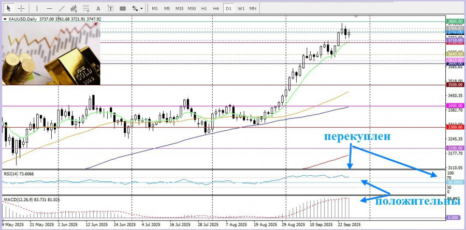This screenshot has width=466, height=230.
Task: Click the gray rectangle shape tool
Action: click(x=123, y=8)
